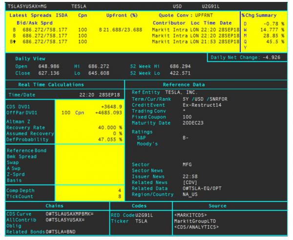Click the OffPar DV01 value +4685.093
Screen dimensions: 293x240
click(x=108, y=112)
